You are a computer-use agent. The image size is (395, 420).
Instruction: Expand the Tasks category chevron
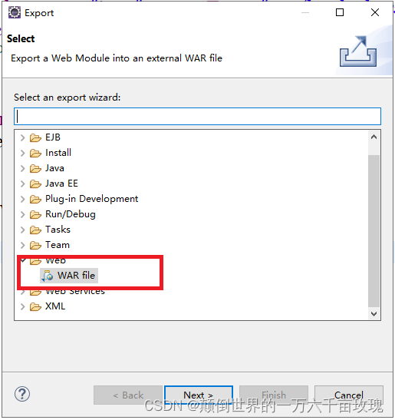click(x=23, y=230)
